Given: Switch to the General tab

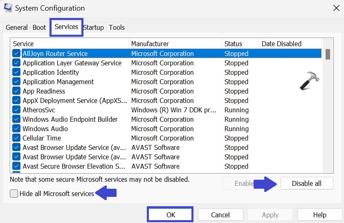Looking at the screenshot, I should coord(17,27).
